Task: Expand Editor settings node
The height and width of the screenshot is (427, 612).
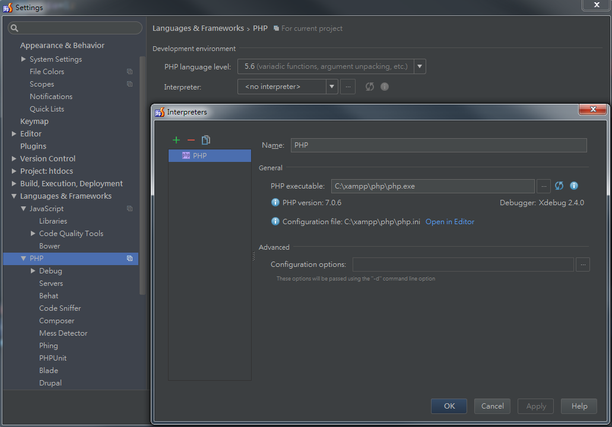Action: click(x=14, y=134)
